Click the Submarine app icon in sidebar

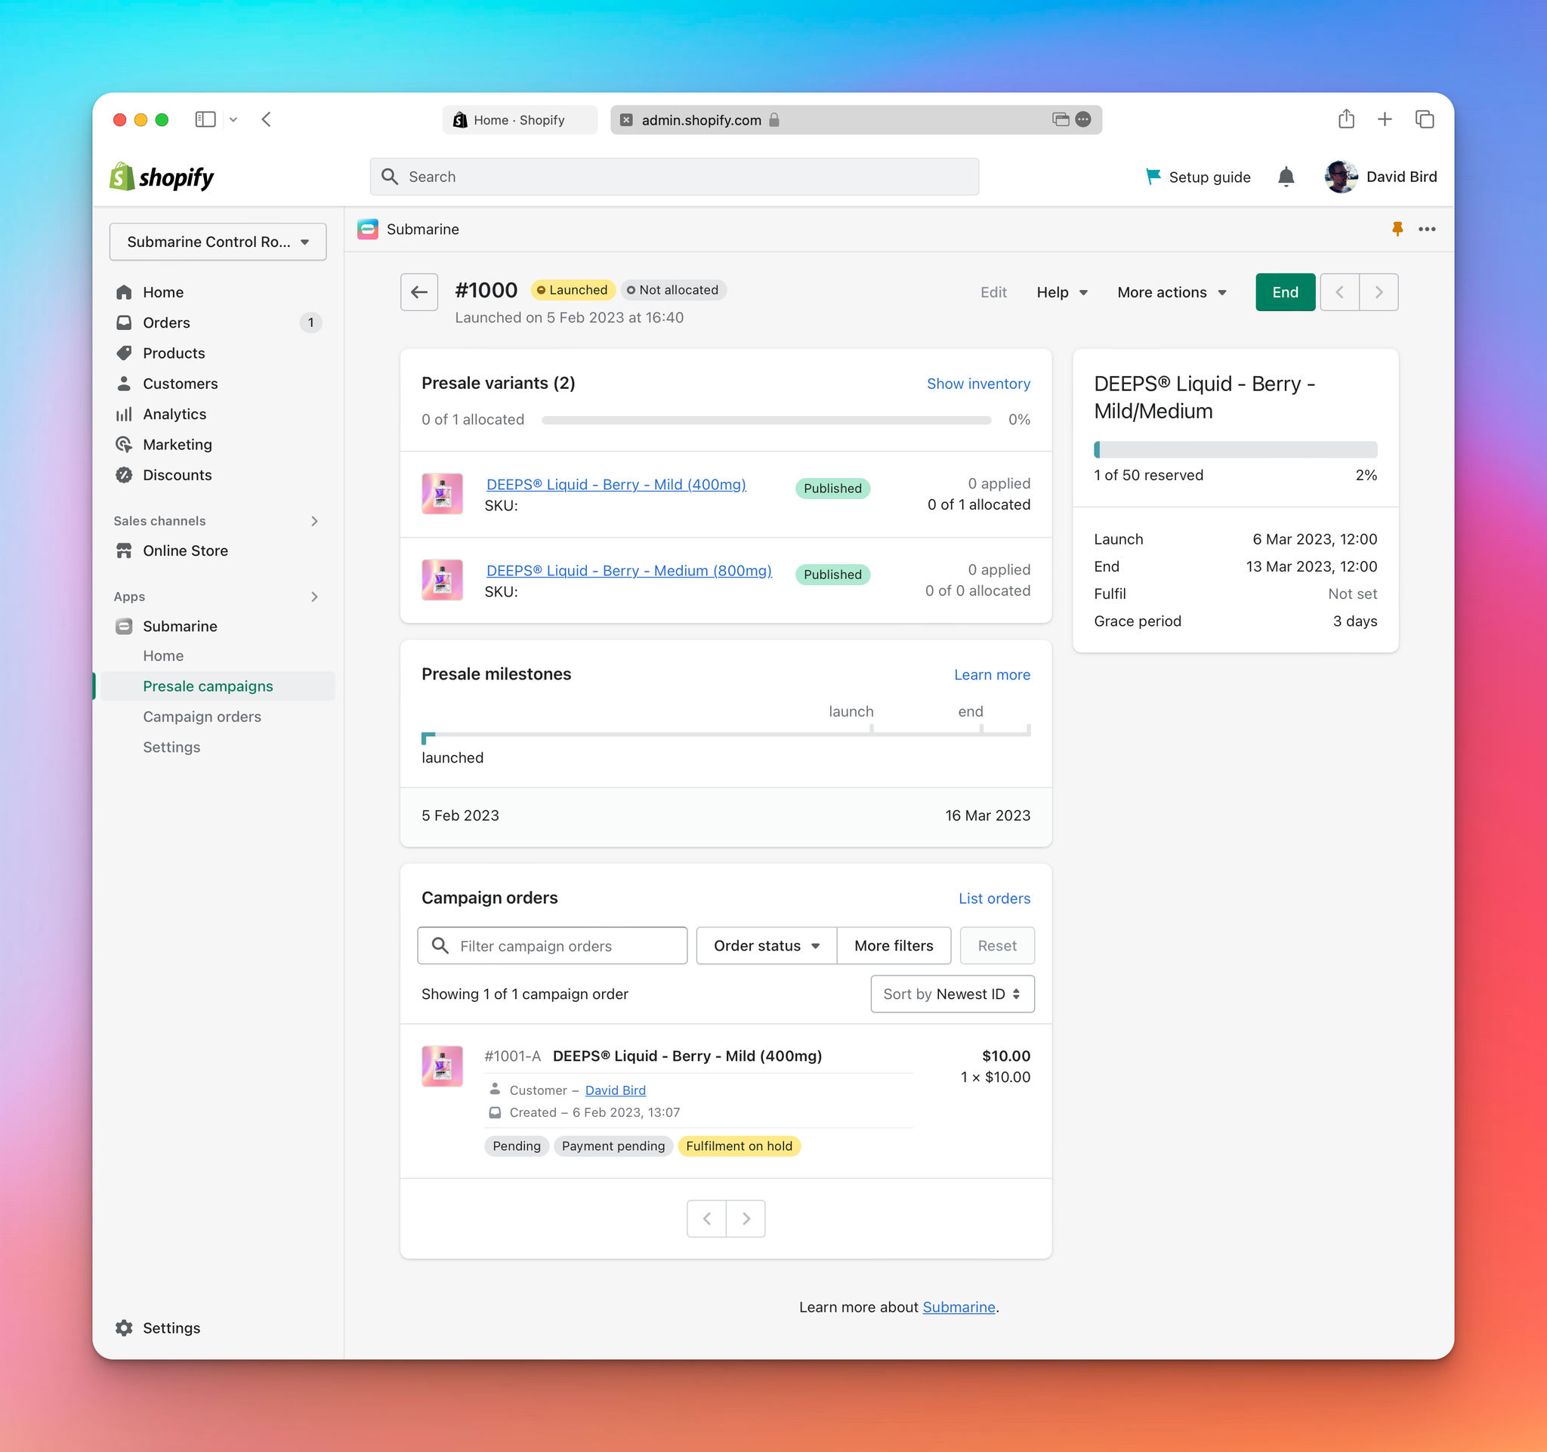[x=124, y=625]
